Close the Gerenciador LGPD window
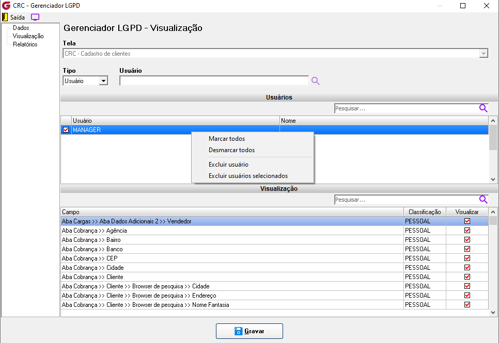 486,5
